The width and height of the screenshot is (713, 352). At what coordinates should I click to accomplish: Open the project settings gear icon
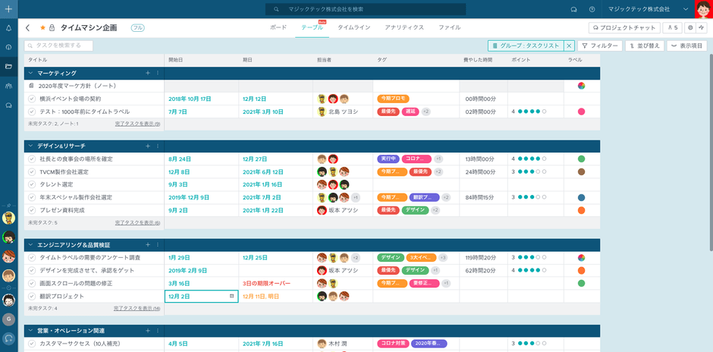[690, 28]
